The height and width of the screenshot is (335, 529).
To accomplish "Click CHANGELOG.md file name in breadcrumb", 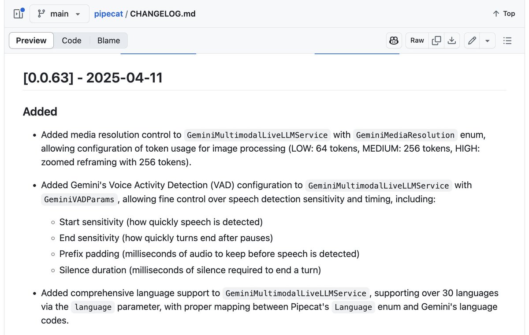I will (163, 14).
